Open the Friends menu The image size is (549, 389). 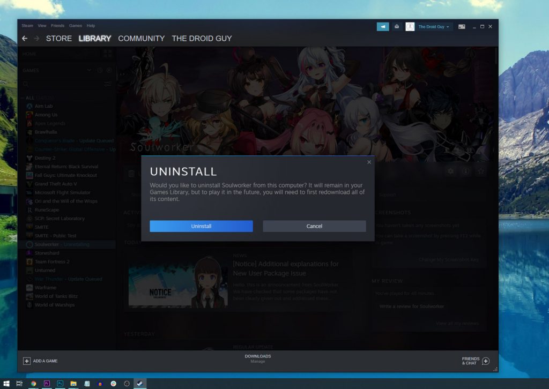58,26
